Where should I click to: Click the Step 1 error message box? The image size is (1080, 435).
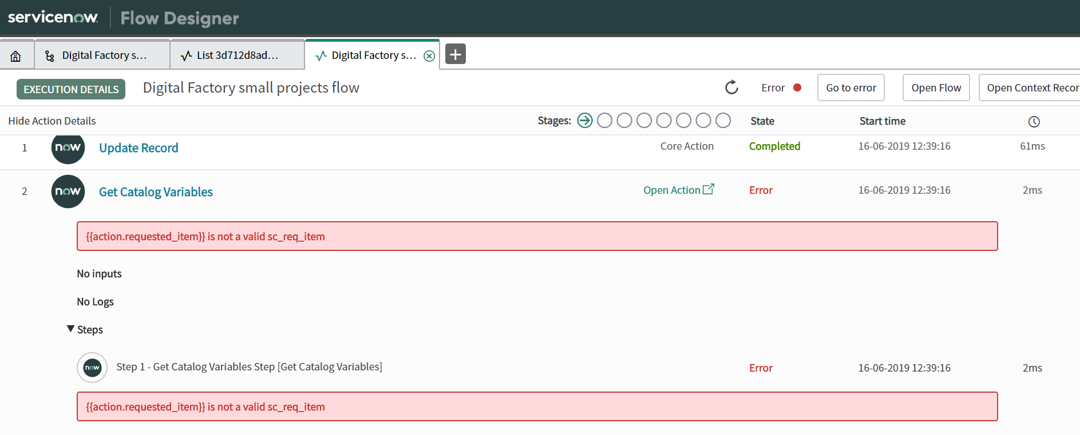pos(537,406)
